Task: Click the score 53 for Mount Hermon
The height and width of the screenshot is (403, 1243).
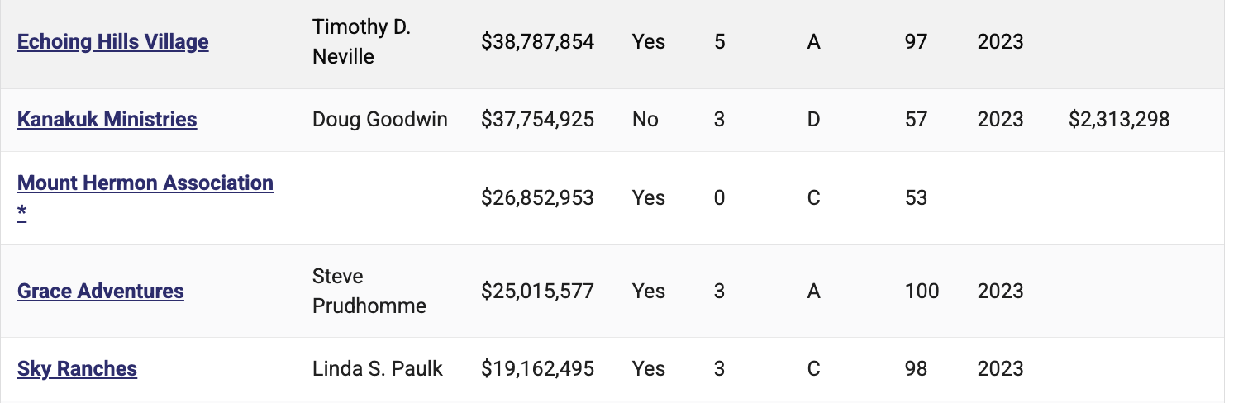Action: pos(916,197)
